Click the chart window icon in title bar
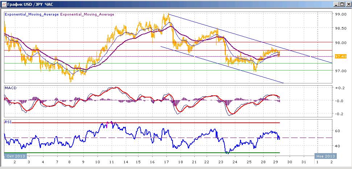This screenshot has width=352, height=169. point(3,4)
